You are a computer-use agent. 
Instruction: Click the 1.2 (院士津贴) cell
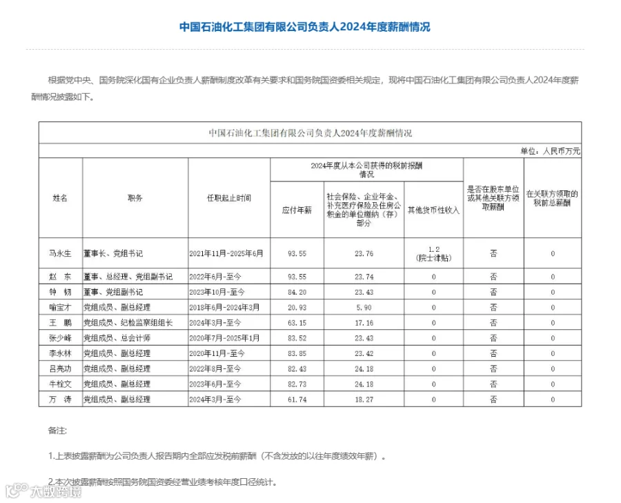[434, 253]
